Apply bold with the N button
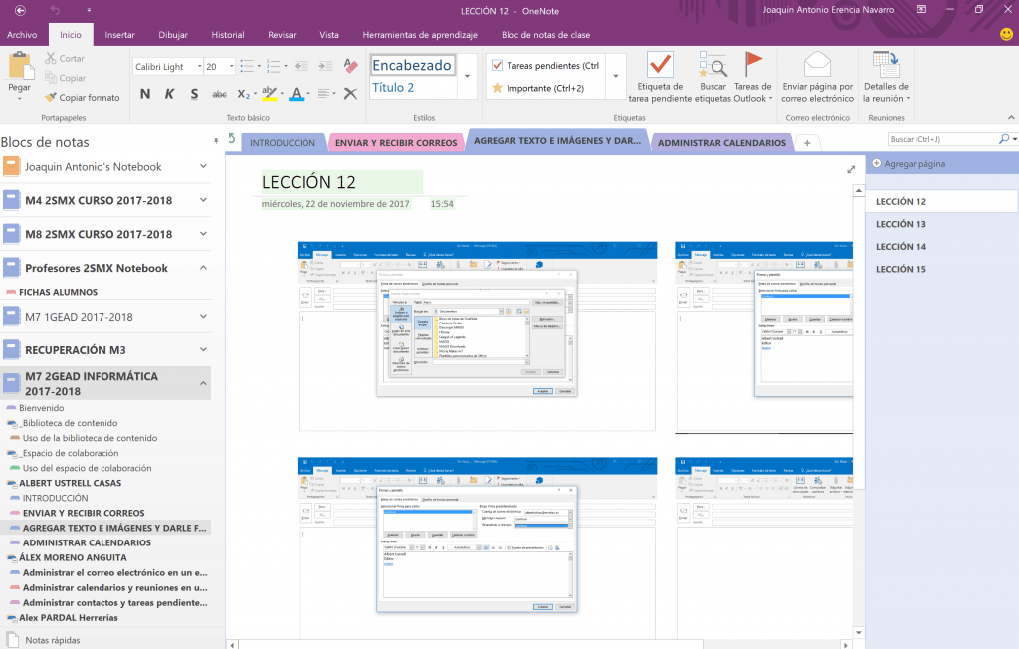1019x649 pixels. [x=145, y=94]
